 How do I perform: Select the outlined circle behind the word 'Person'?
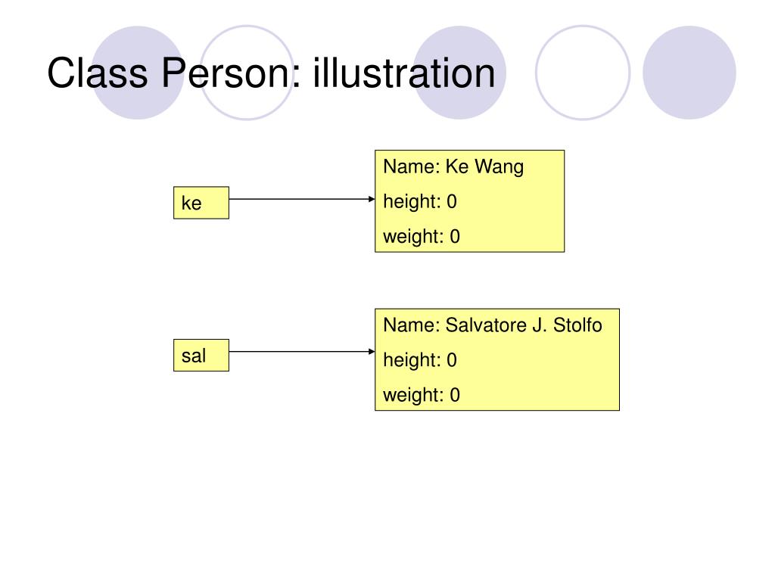[247, 73]
